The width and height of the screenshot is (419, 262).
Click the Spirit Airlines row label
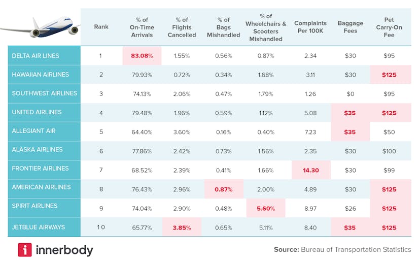click(x=35, y=206)
